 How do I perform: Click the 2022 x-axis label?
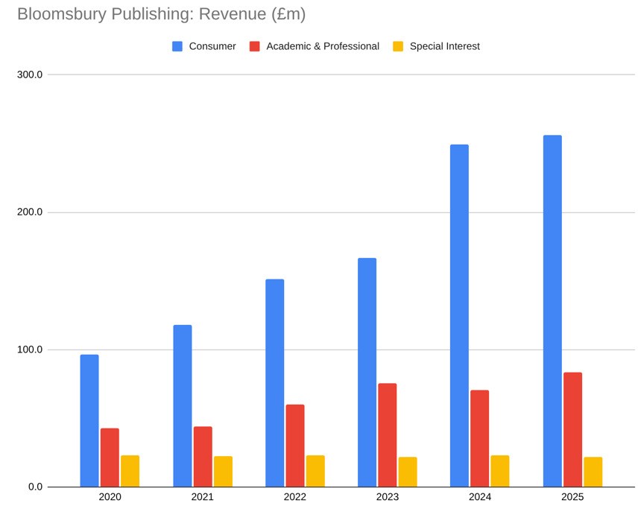pos(295,497)
